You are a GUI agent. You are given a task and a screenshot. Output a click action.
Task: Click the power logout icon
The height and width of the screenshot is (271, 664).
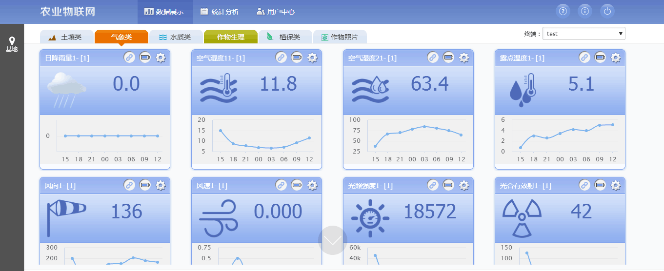pos(607,11)
